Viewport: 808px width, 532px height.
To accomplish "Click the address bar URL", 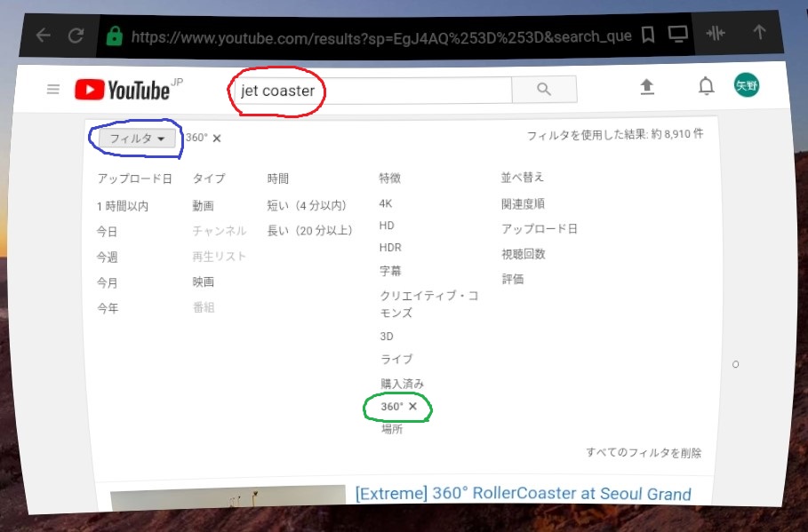I will [381, 37].
